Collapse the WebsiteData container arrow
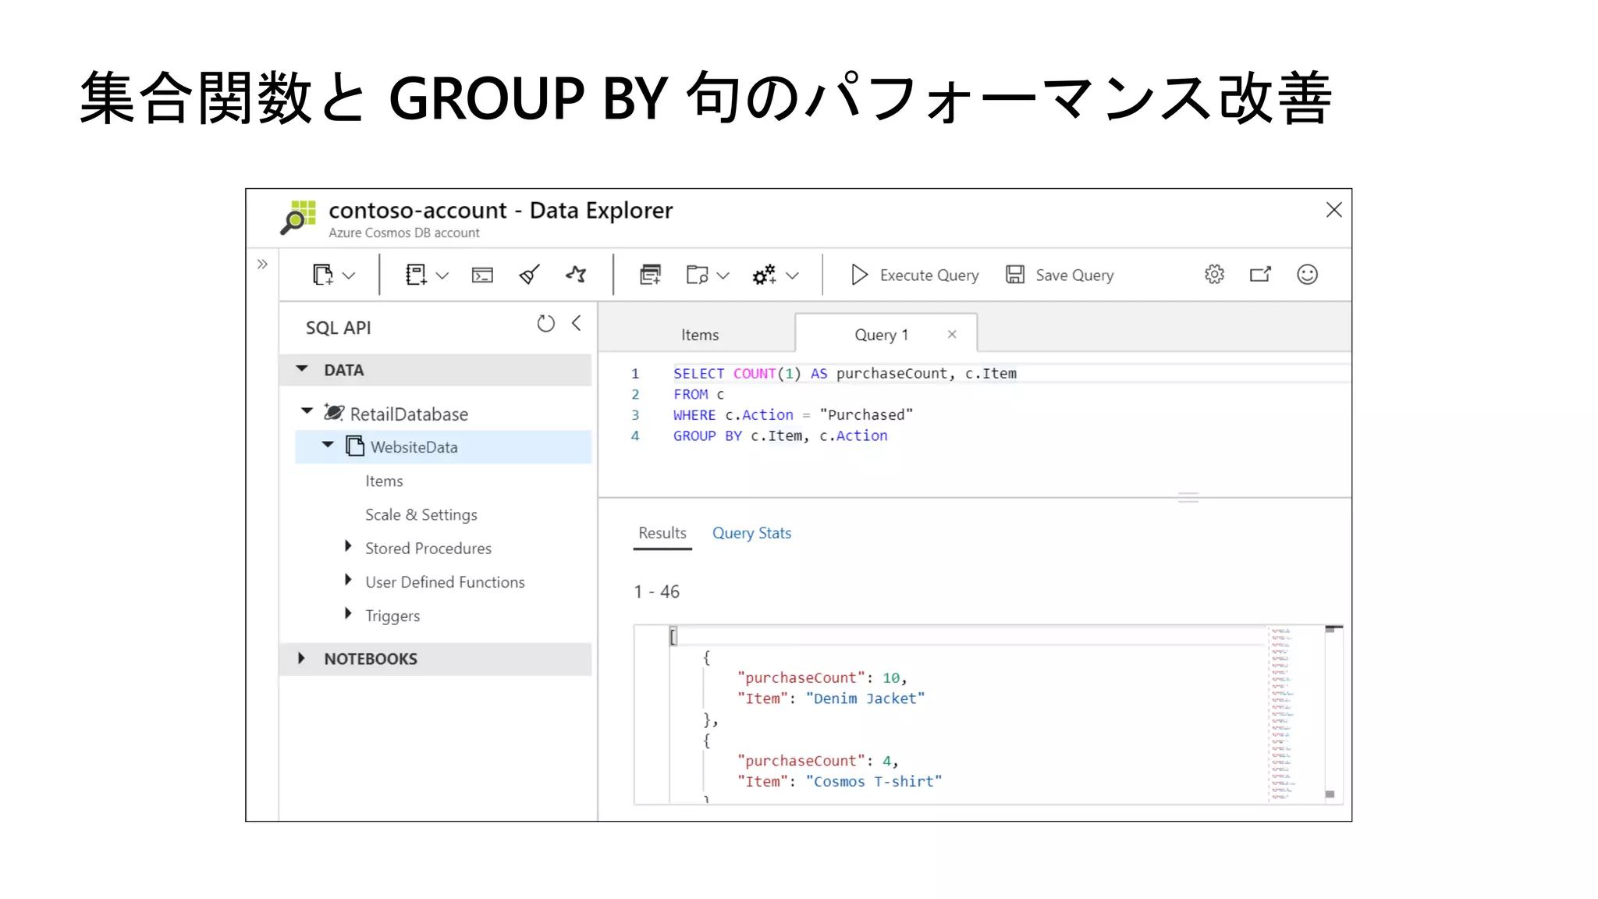 [328, 445]
